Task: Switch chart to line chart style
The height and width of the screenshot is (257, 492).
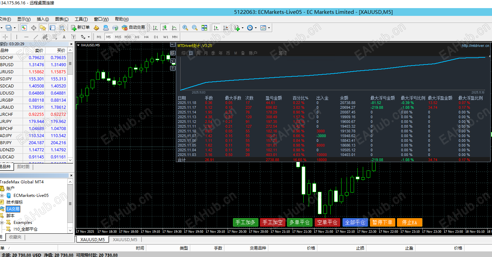Action: pyautogui.click(x=174, y=28)
